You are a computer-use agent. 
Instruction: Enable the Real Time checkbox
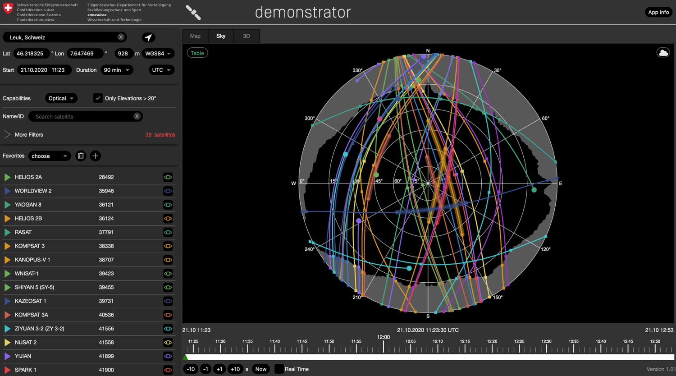(279, 369)
